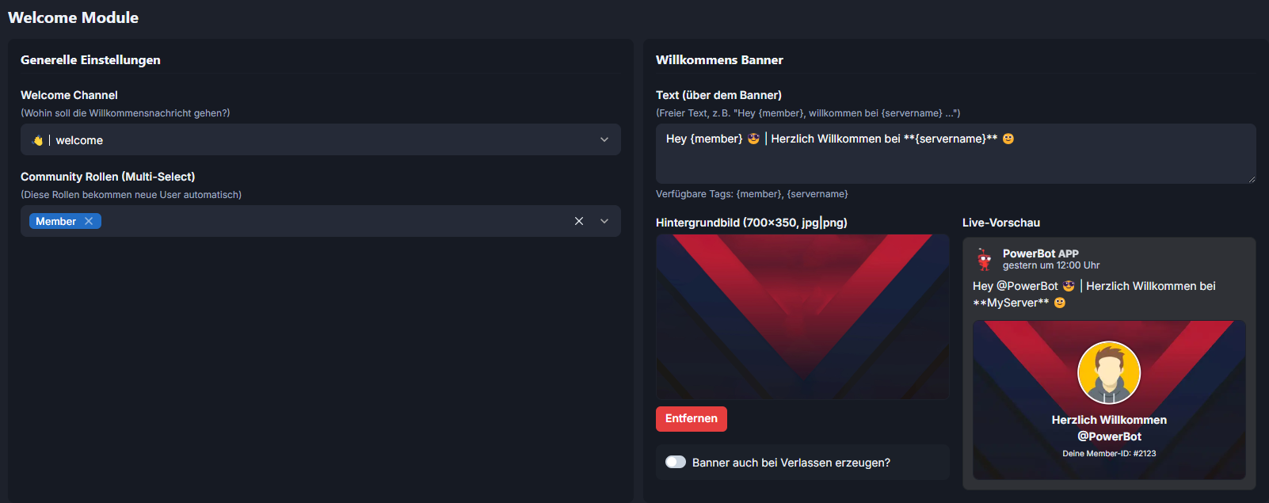The height and width of the screenshot is (503, 1269).
Task: Click the Entfernen button
Action: [692, 419]
